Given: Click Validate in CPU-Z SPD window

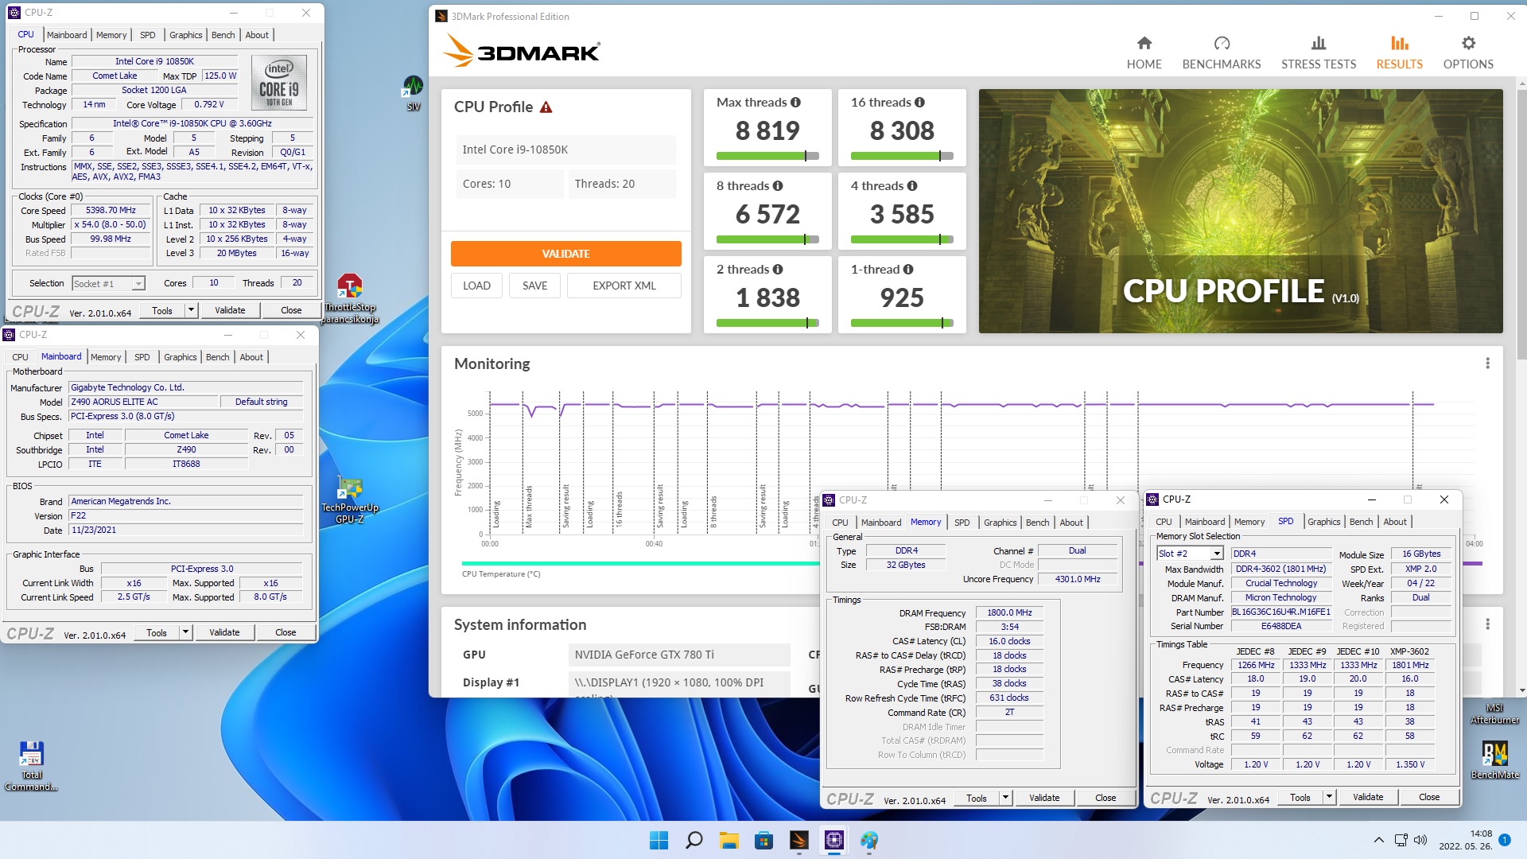Looking at the screenshot, I should (1368, 797).
